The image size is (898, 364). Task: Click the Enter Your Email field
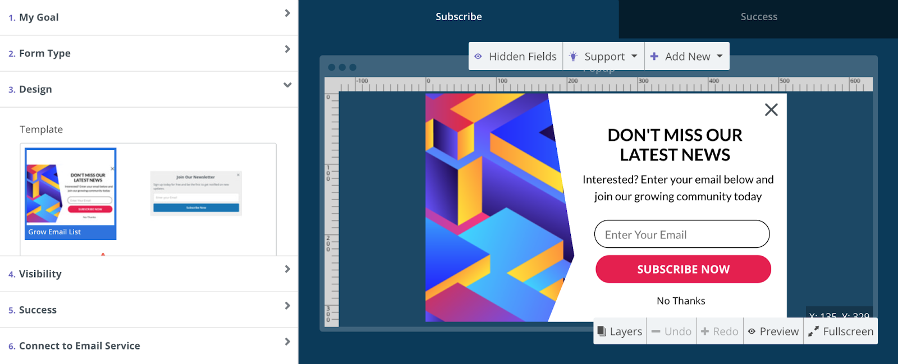coord(682,234)
